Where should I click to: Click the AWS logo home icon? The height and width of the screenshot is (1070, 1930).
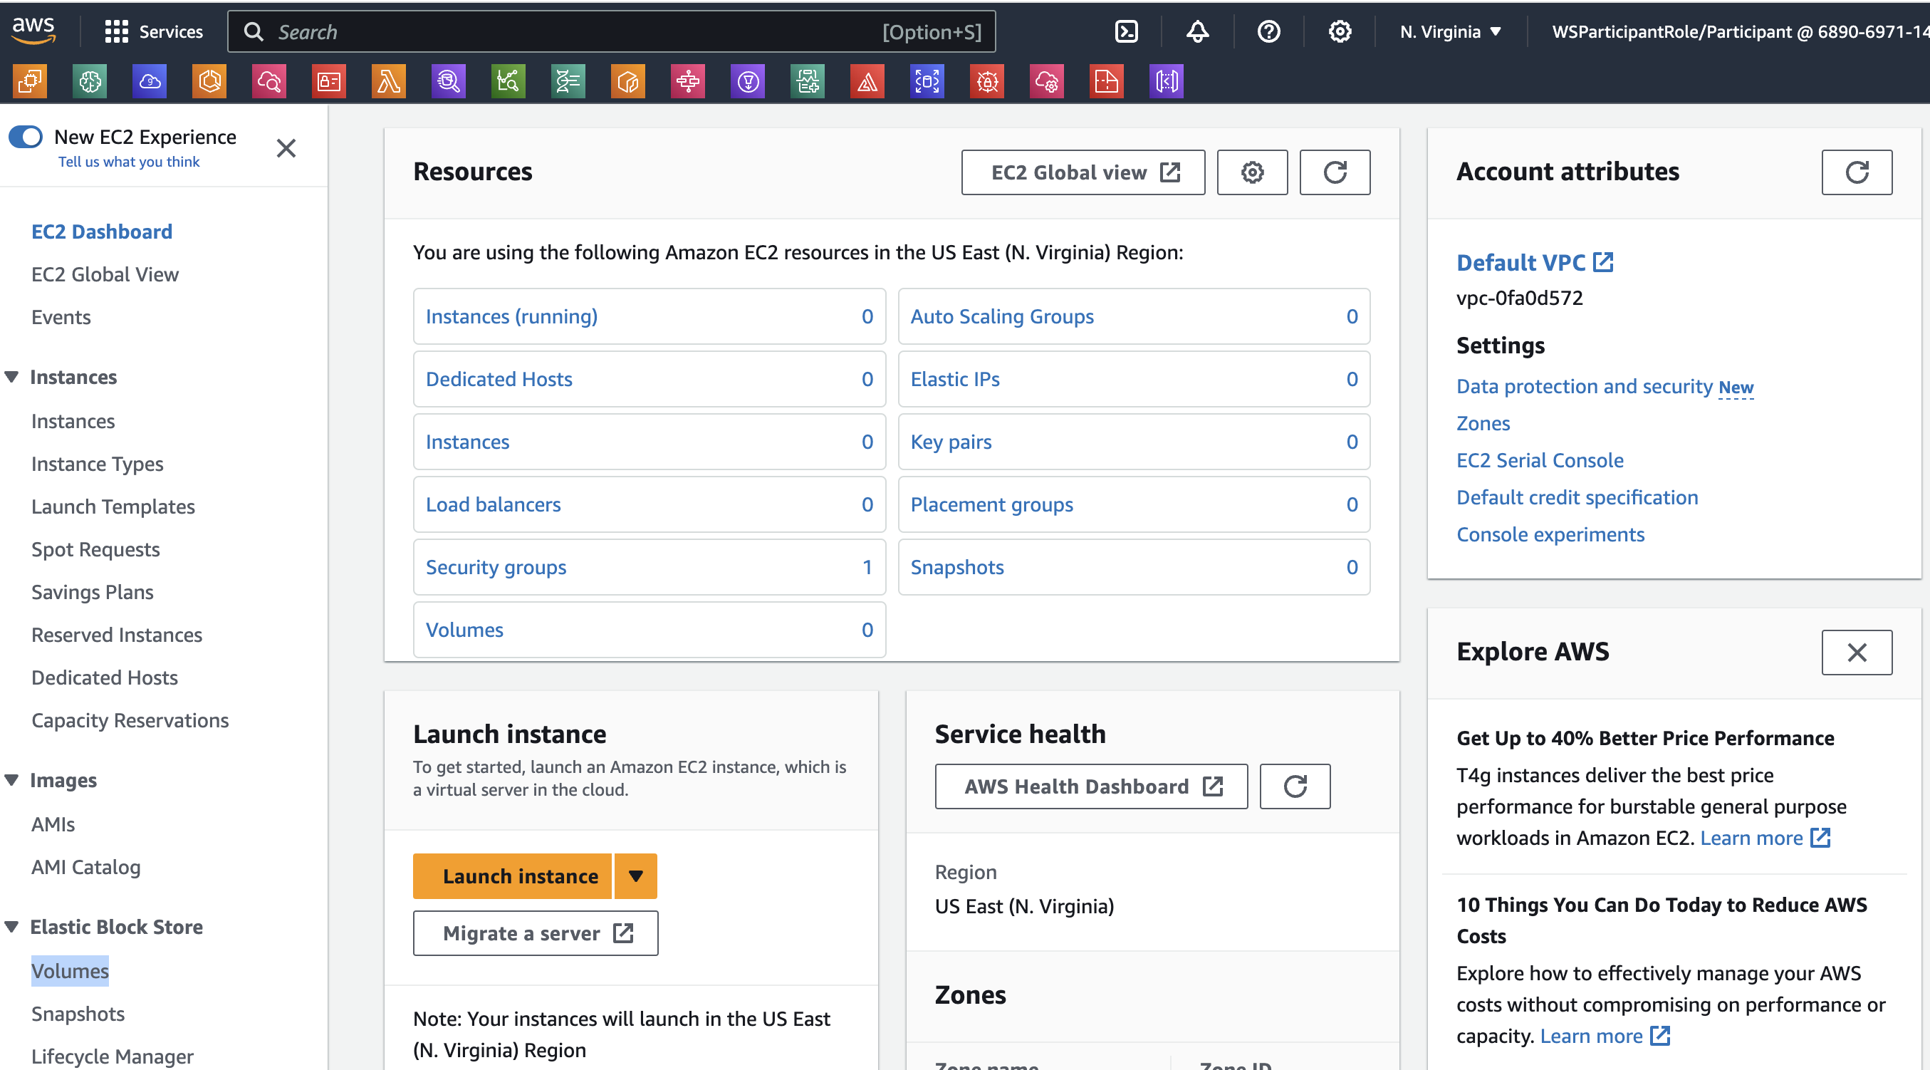[x=33, y=31]
